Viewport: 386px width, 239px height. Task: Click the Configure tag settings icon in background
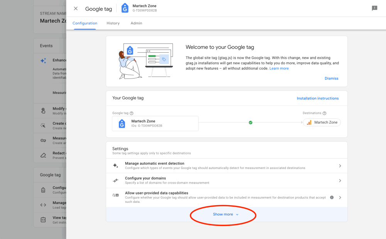point(43,190)
